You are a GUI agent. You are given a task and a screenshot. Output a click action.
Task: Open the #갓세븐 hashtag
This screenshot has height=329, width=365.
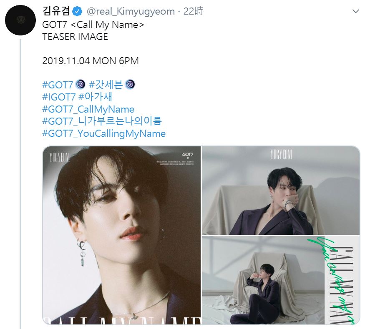[x=106, y=85]
